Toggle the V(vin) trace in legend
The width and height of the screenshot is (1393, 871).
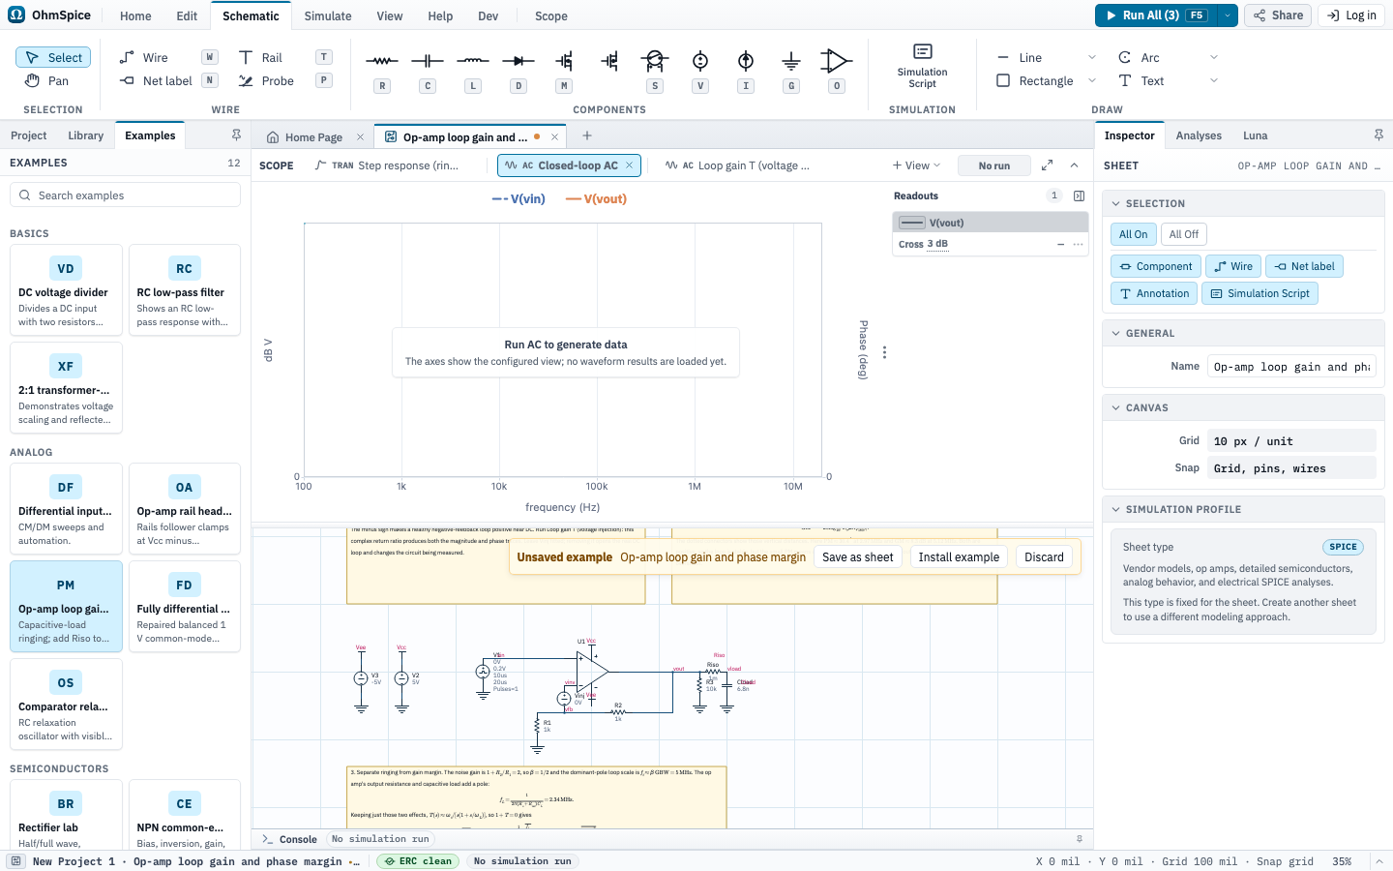click(x=519, y=199)
